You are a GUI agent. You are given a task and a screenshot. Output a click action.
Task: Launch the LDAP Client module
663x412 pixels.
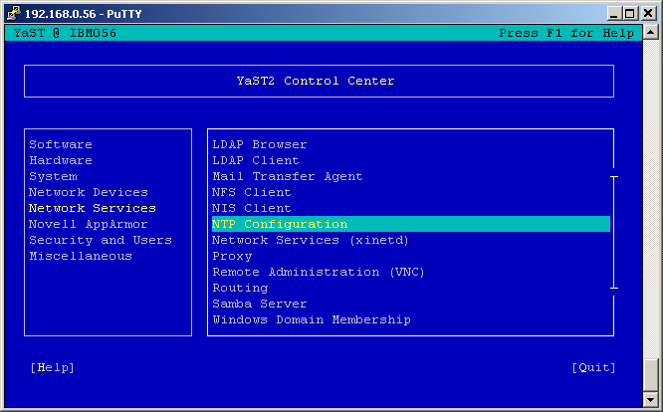(256, 160)
